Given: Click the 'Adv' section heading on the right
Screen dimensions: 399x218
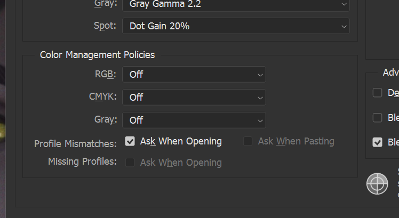Looking at the screenshot, I should click(391, 72).
